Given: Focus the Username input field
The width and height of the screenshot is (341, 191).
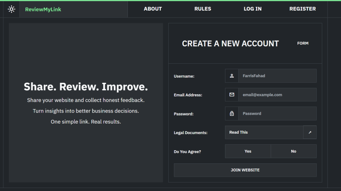Looking at the screenshot, I should click(277, 76).
